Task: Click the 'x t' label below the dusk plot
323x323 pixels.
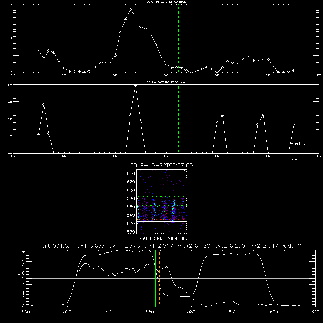Action: coord(294,160)
